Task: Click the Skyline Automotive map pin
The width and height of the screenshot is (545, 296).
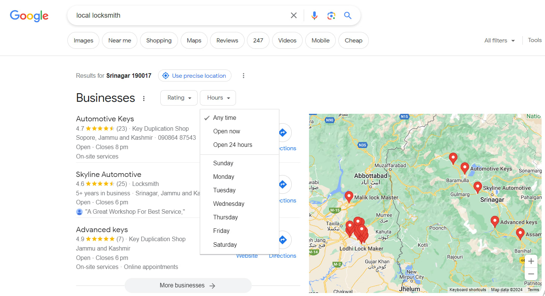Action: tap(478, 187)
